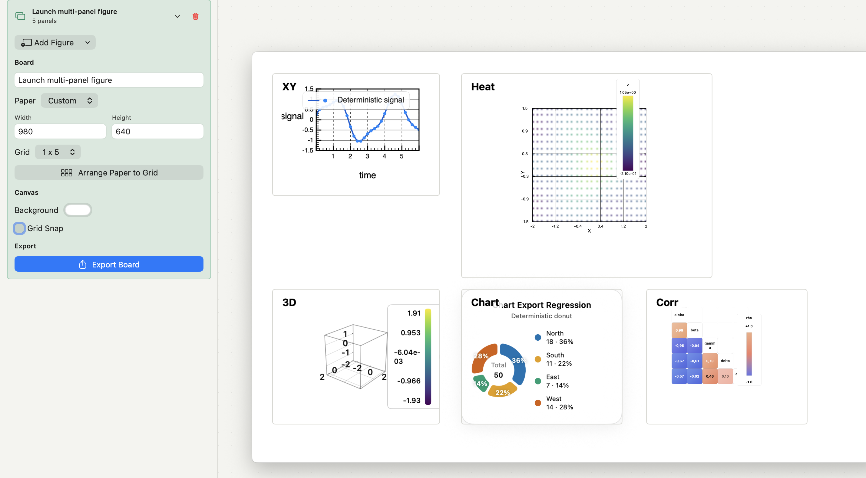Screen dimensions: 866x478
Task: Click the Board name input field
Action: pyautogui.click(x=109, y=80)
